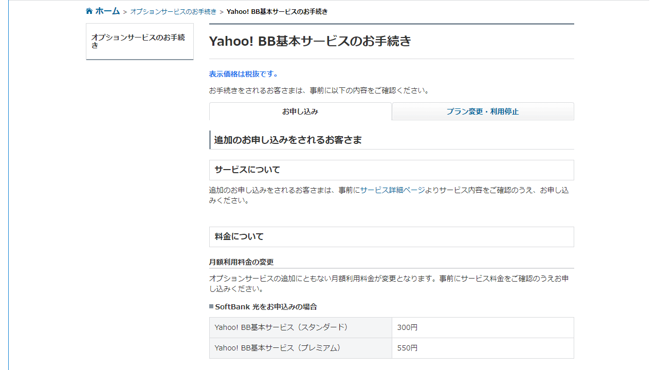Open オプションサービスのお手続き breadcrumb link

coord(173,11)
